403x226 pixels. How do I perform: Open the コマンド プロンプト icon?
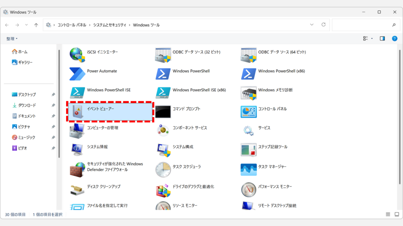(163, 111)
